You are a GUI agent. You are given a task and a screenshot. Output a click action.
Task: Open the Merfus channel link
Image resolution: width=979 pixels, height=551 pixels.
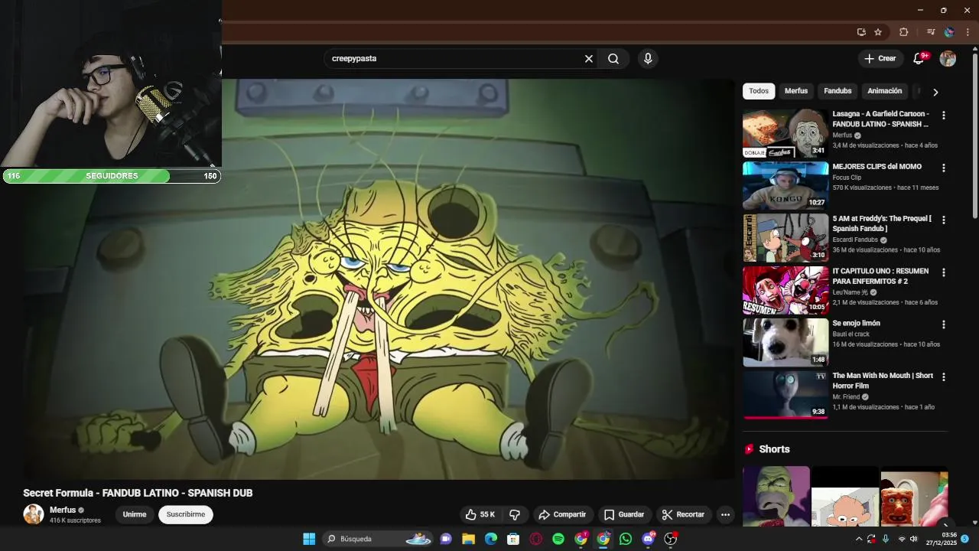[63, 510]
